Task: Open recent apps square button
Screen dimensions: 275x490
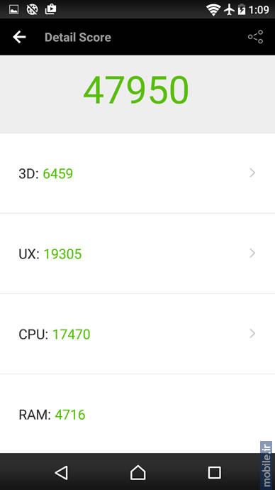Action: coord(215,472)
